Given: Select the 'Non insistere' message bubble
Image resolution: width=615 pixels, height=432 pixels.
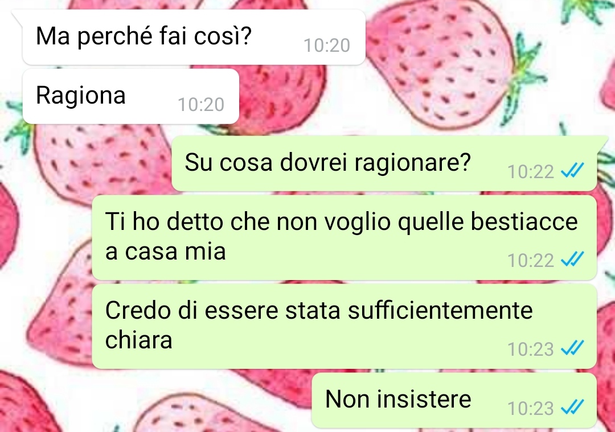Looking at the screenshot, I should coord(454,400).
